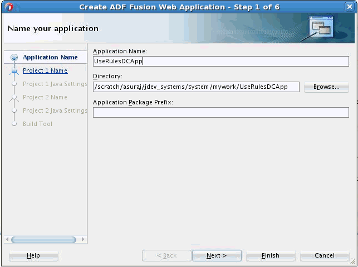
Task: Click the "Application Package Prefix:" label
Action: point(133,102)
